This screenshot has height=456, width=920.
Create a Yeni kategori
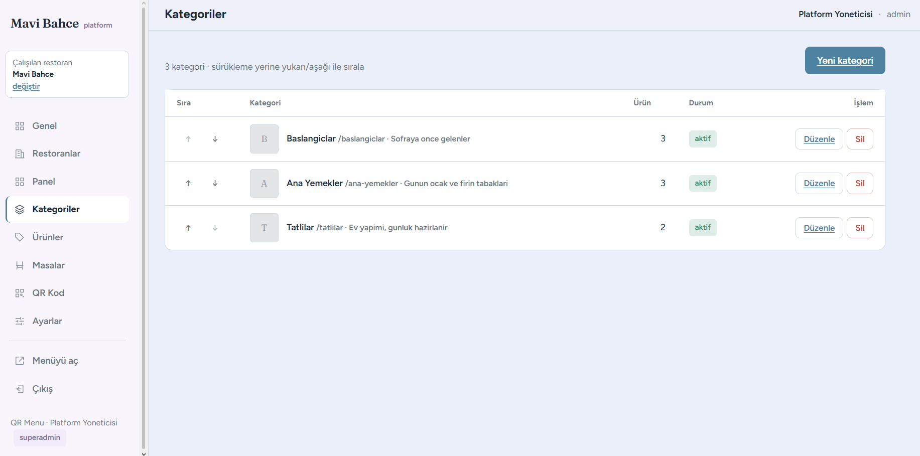845,60
